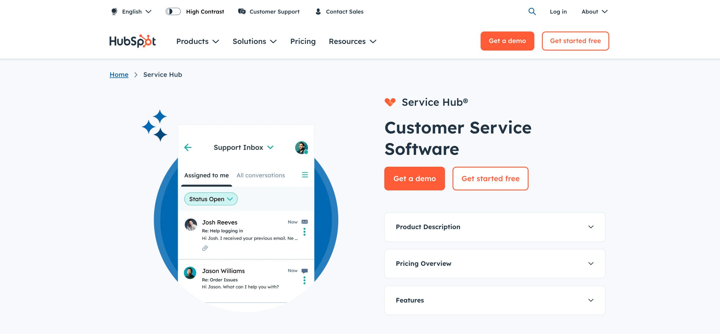Click Get started free in header
Viewport: 720px width, 334px height.
coord(575,41)
